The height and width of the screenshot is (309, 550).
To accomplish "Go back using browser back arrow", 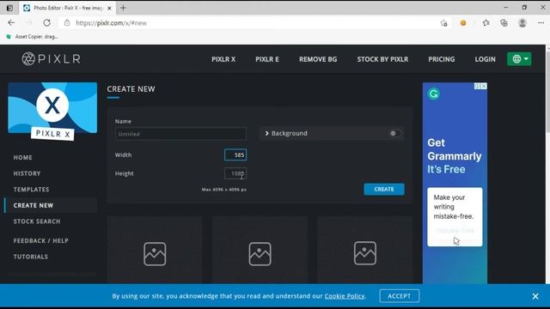I will click(x=11, y=23).
